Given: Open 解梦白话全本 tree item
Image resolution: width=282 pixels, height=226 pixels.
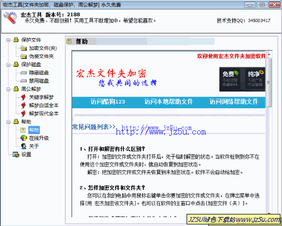Looking at the screenshot, I should [44, 106].
